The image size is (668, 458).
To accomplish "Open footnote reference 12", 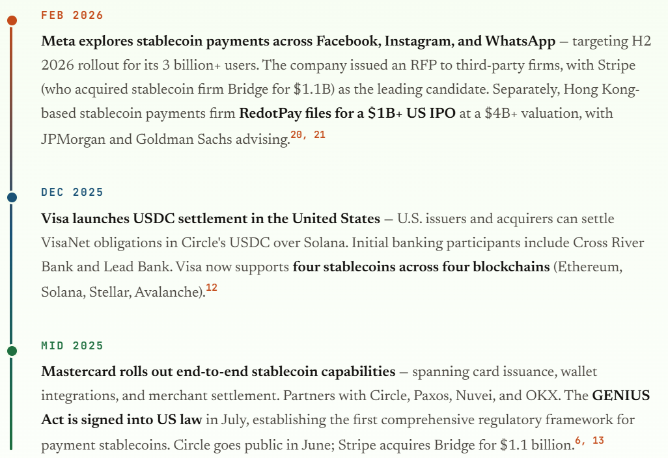I will coord(212,288).
